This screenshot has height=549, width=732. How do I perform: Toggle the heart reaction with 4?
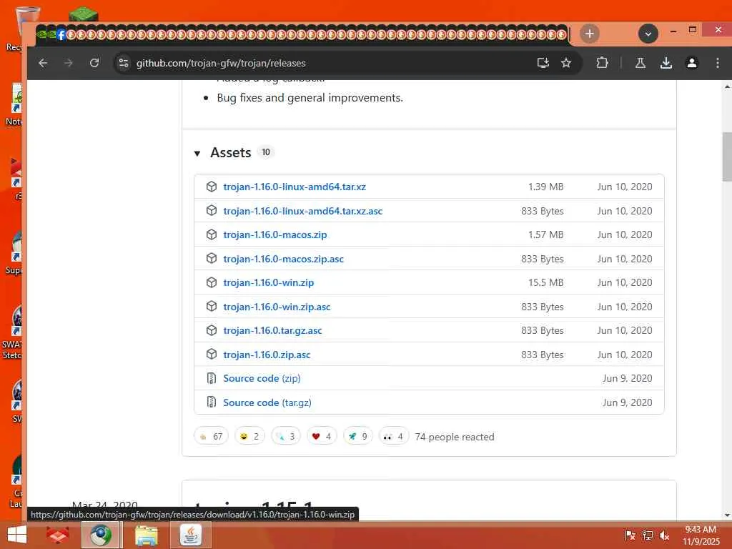pyautogui.click(x=322, y=436)
